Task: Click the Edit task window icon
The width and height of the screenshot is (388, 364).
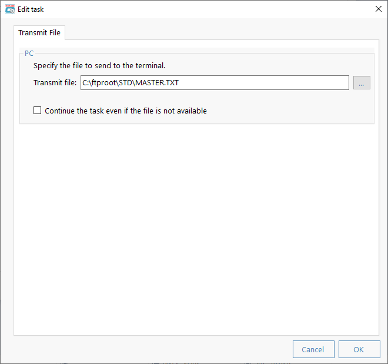Action: (x=9, y=9)
